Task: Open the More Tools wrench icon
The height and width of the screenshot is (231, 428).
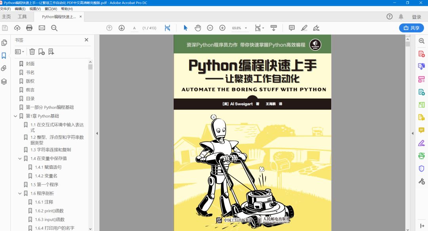Action: pos(421,181)
